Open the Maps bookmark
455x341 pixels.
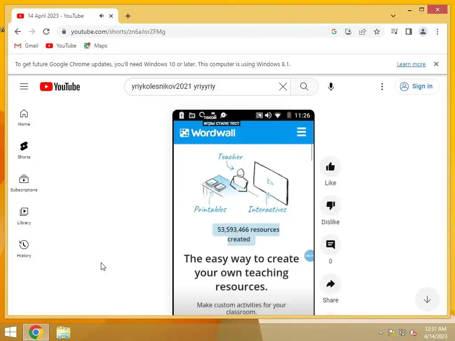96,46
